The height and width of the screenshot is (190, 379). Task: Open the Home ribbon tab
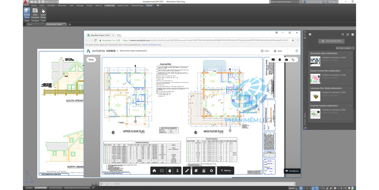click(x=34, y=5)
